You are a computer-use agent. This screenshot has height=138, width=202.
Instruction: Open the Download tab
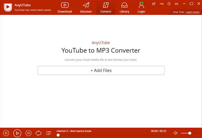tap(65, 8)
